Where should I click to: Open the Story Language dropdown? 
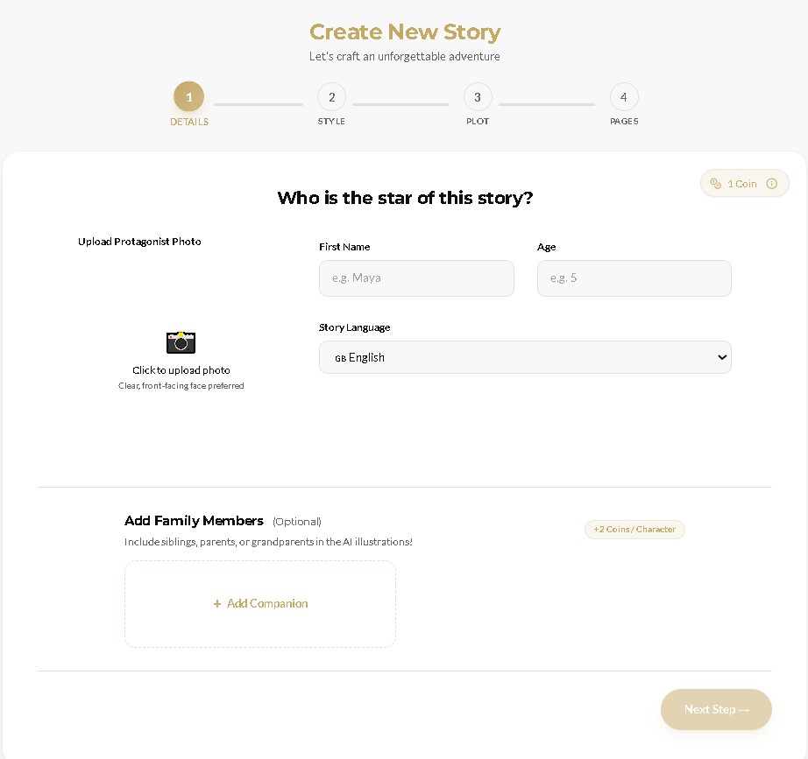point(524,357)
